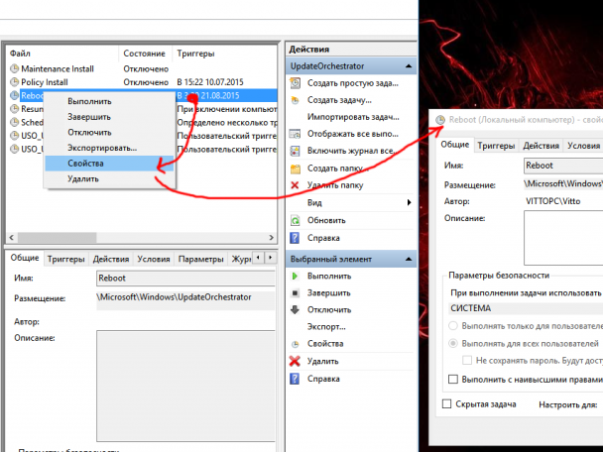The width and height of the screenshot is (603, 452).
Task: Click the Disable down-arrow icon (Отключить) in actions pane
Action: tap(295, 310)
